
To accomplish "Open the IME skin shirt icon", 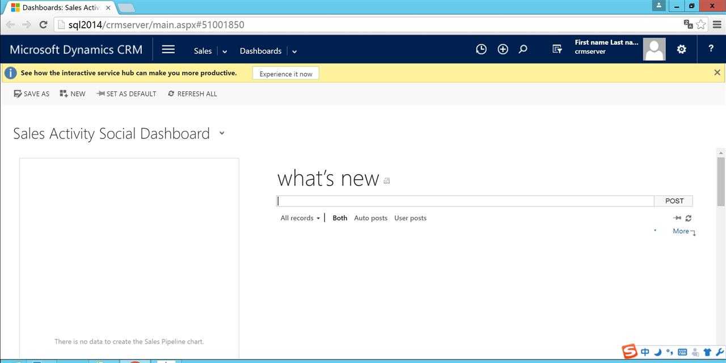I will (x=707, y=352).
